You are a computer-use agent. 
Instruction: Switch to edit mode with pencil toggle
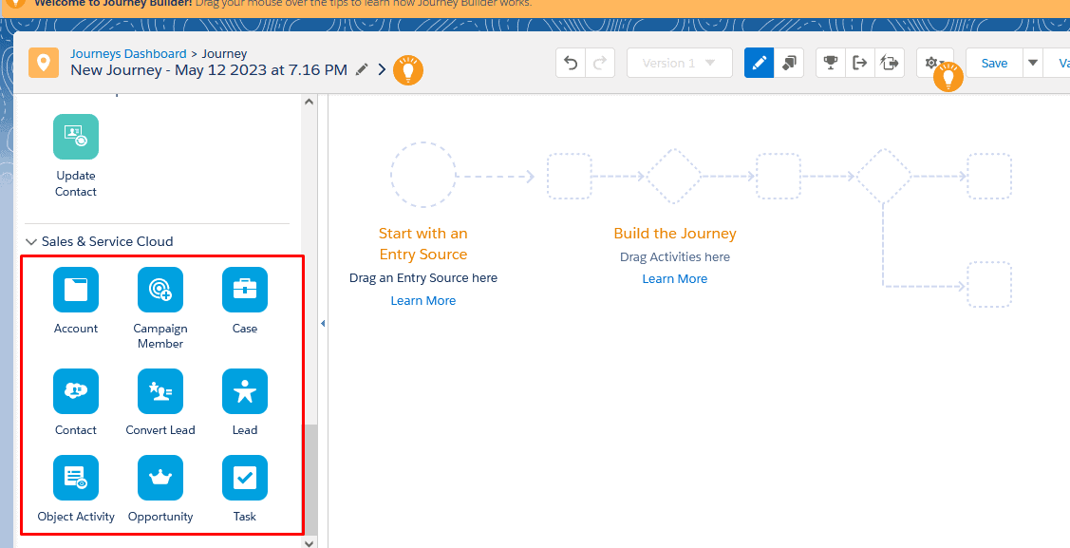(758, 62)
